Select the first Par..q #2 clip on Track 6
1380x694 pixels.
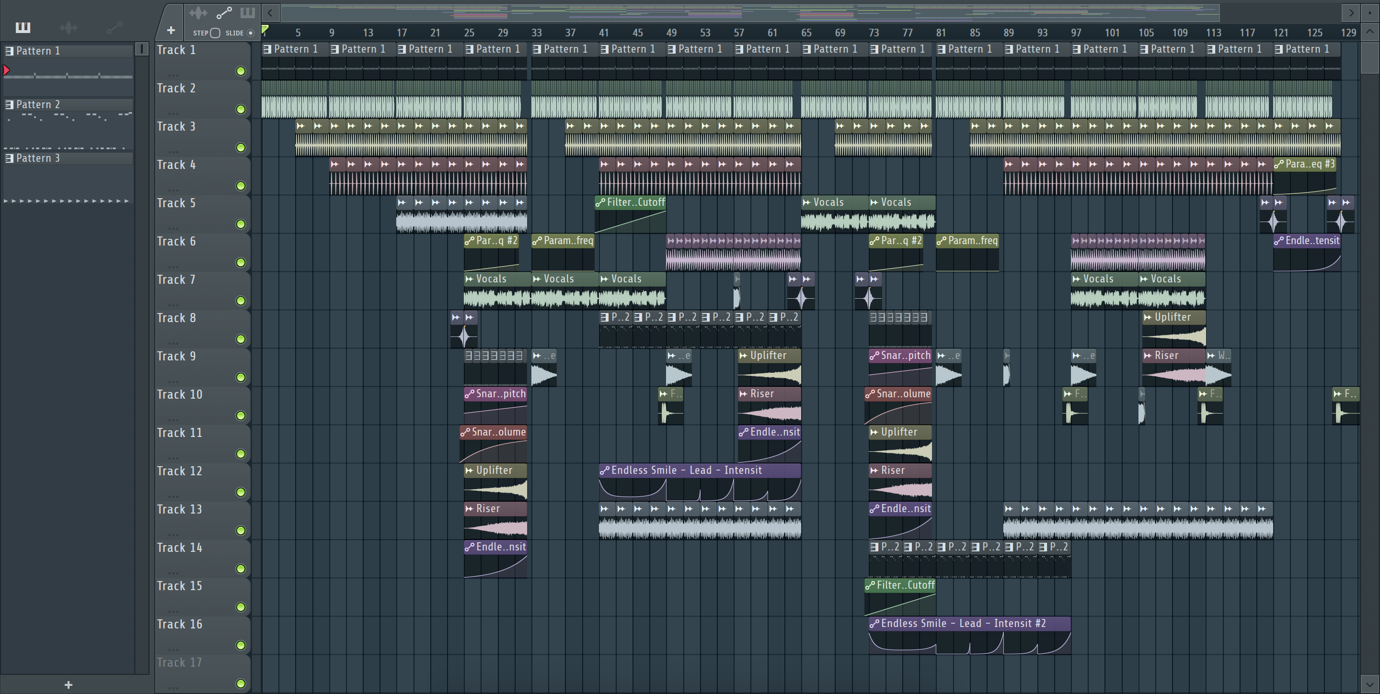[x=491, y=252]
